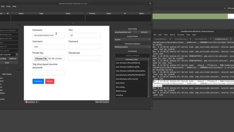Click the WebSSH tab icon

pyautogui.click(x=26, y=102)
